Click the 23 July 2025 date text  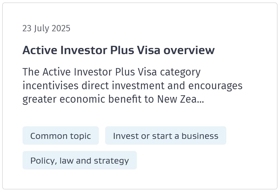pos(47,28)
